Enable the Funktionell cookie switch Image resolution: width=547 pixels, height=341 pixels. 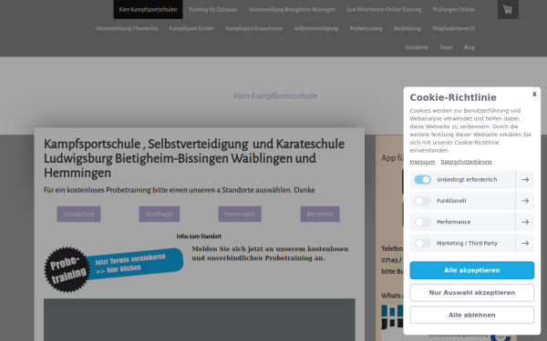coord(422,201)
